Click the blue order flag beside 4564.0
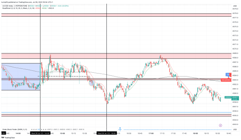The image size is (241, 140). 228,75
